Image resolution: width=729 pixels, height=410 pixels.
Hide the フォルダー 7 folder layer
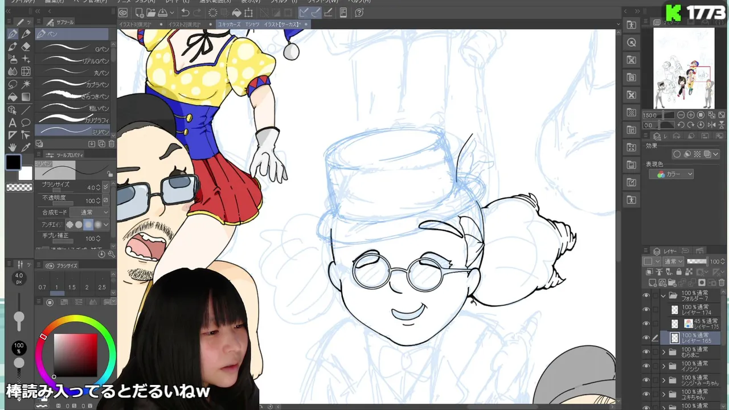(646, 296)
